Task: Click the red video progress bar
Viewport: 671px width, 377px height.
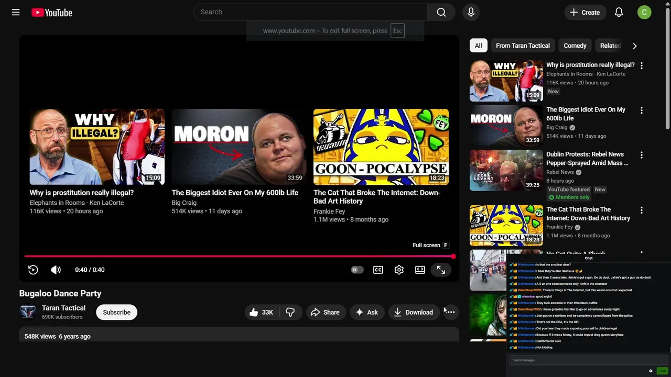Action: tap(239, 256)
